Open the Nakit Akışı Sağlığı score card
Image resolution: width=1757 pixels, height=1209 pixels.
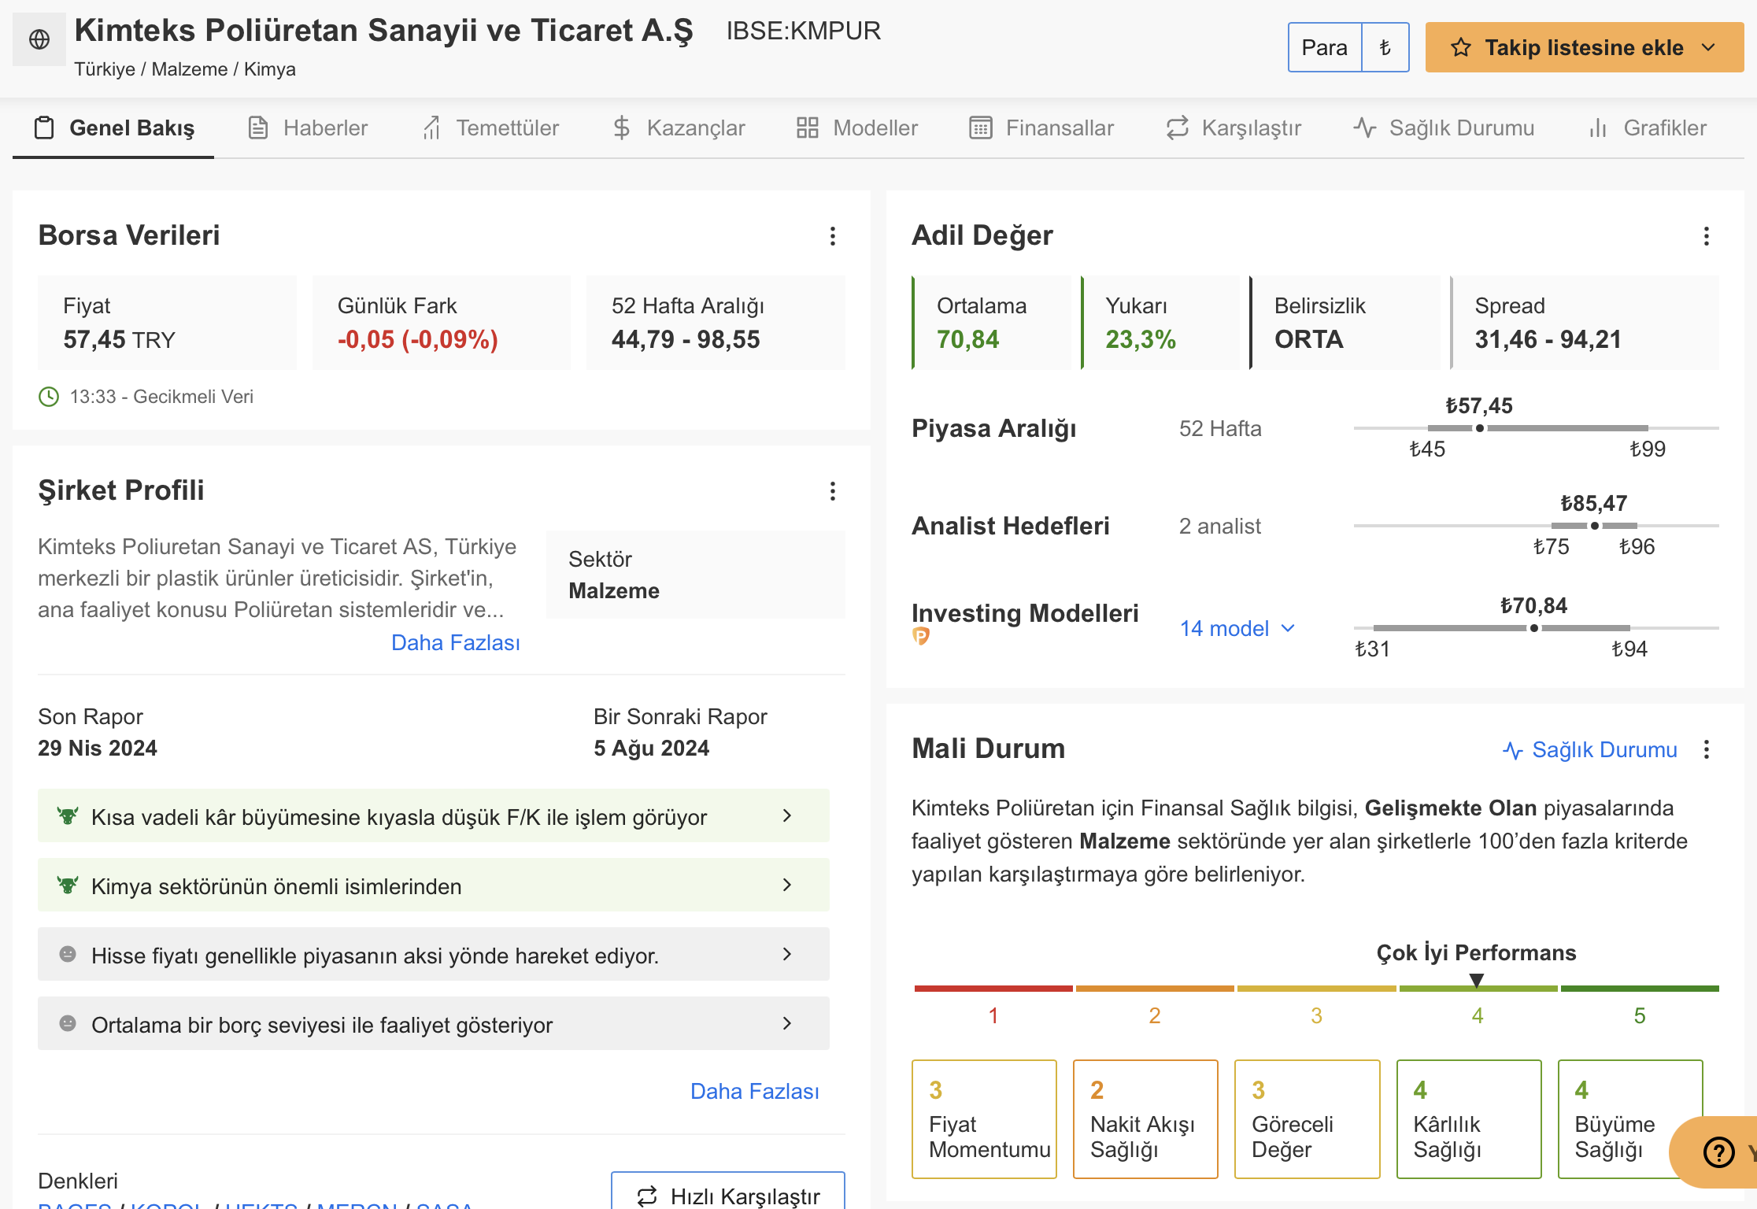pos(1145,1118)
